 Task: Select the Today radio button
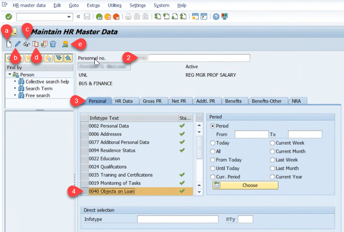(x=212, y=143)
